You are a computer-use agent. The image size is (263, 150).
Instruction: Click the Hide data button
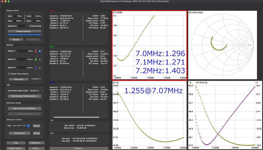coord(19,79)
